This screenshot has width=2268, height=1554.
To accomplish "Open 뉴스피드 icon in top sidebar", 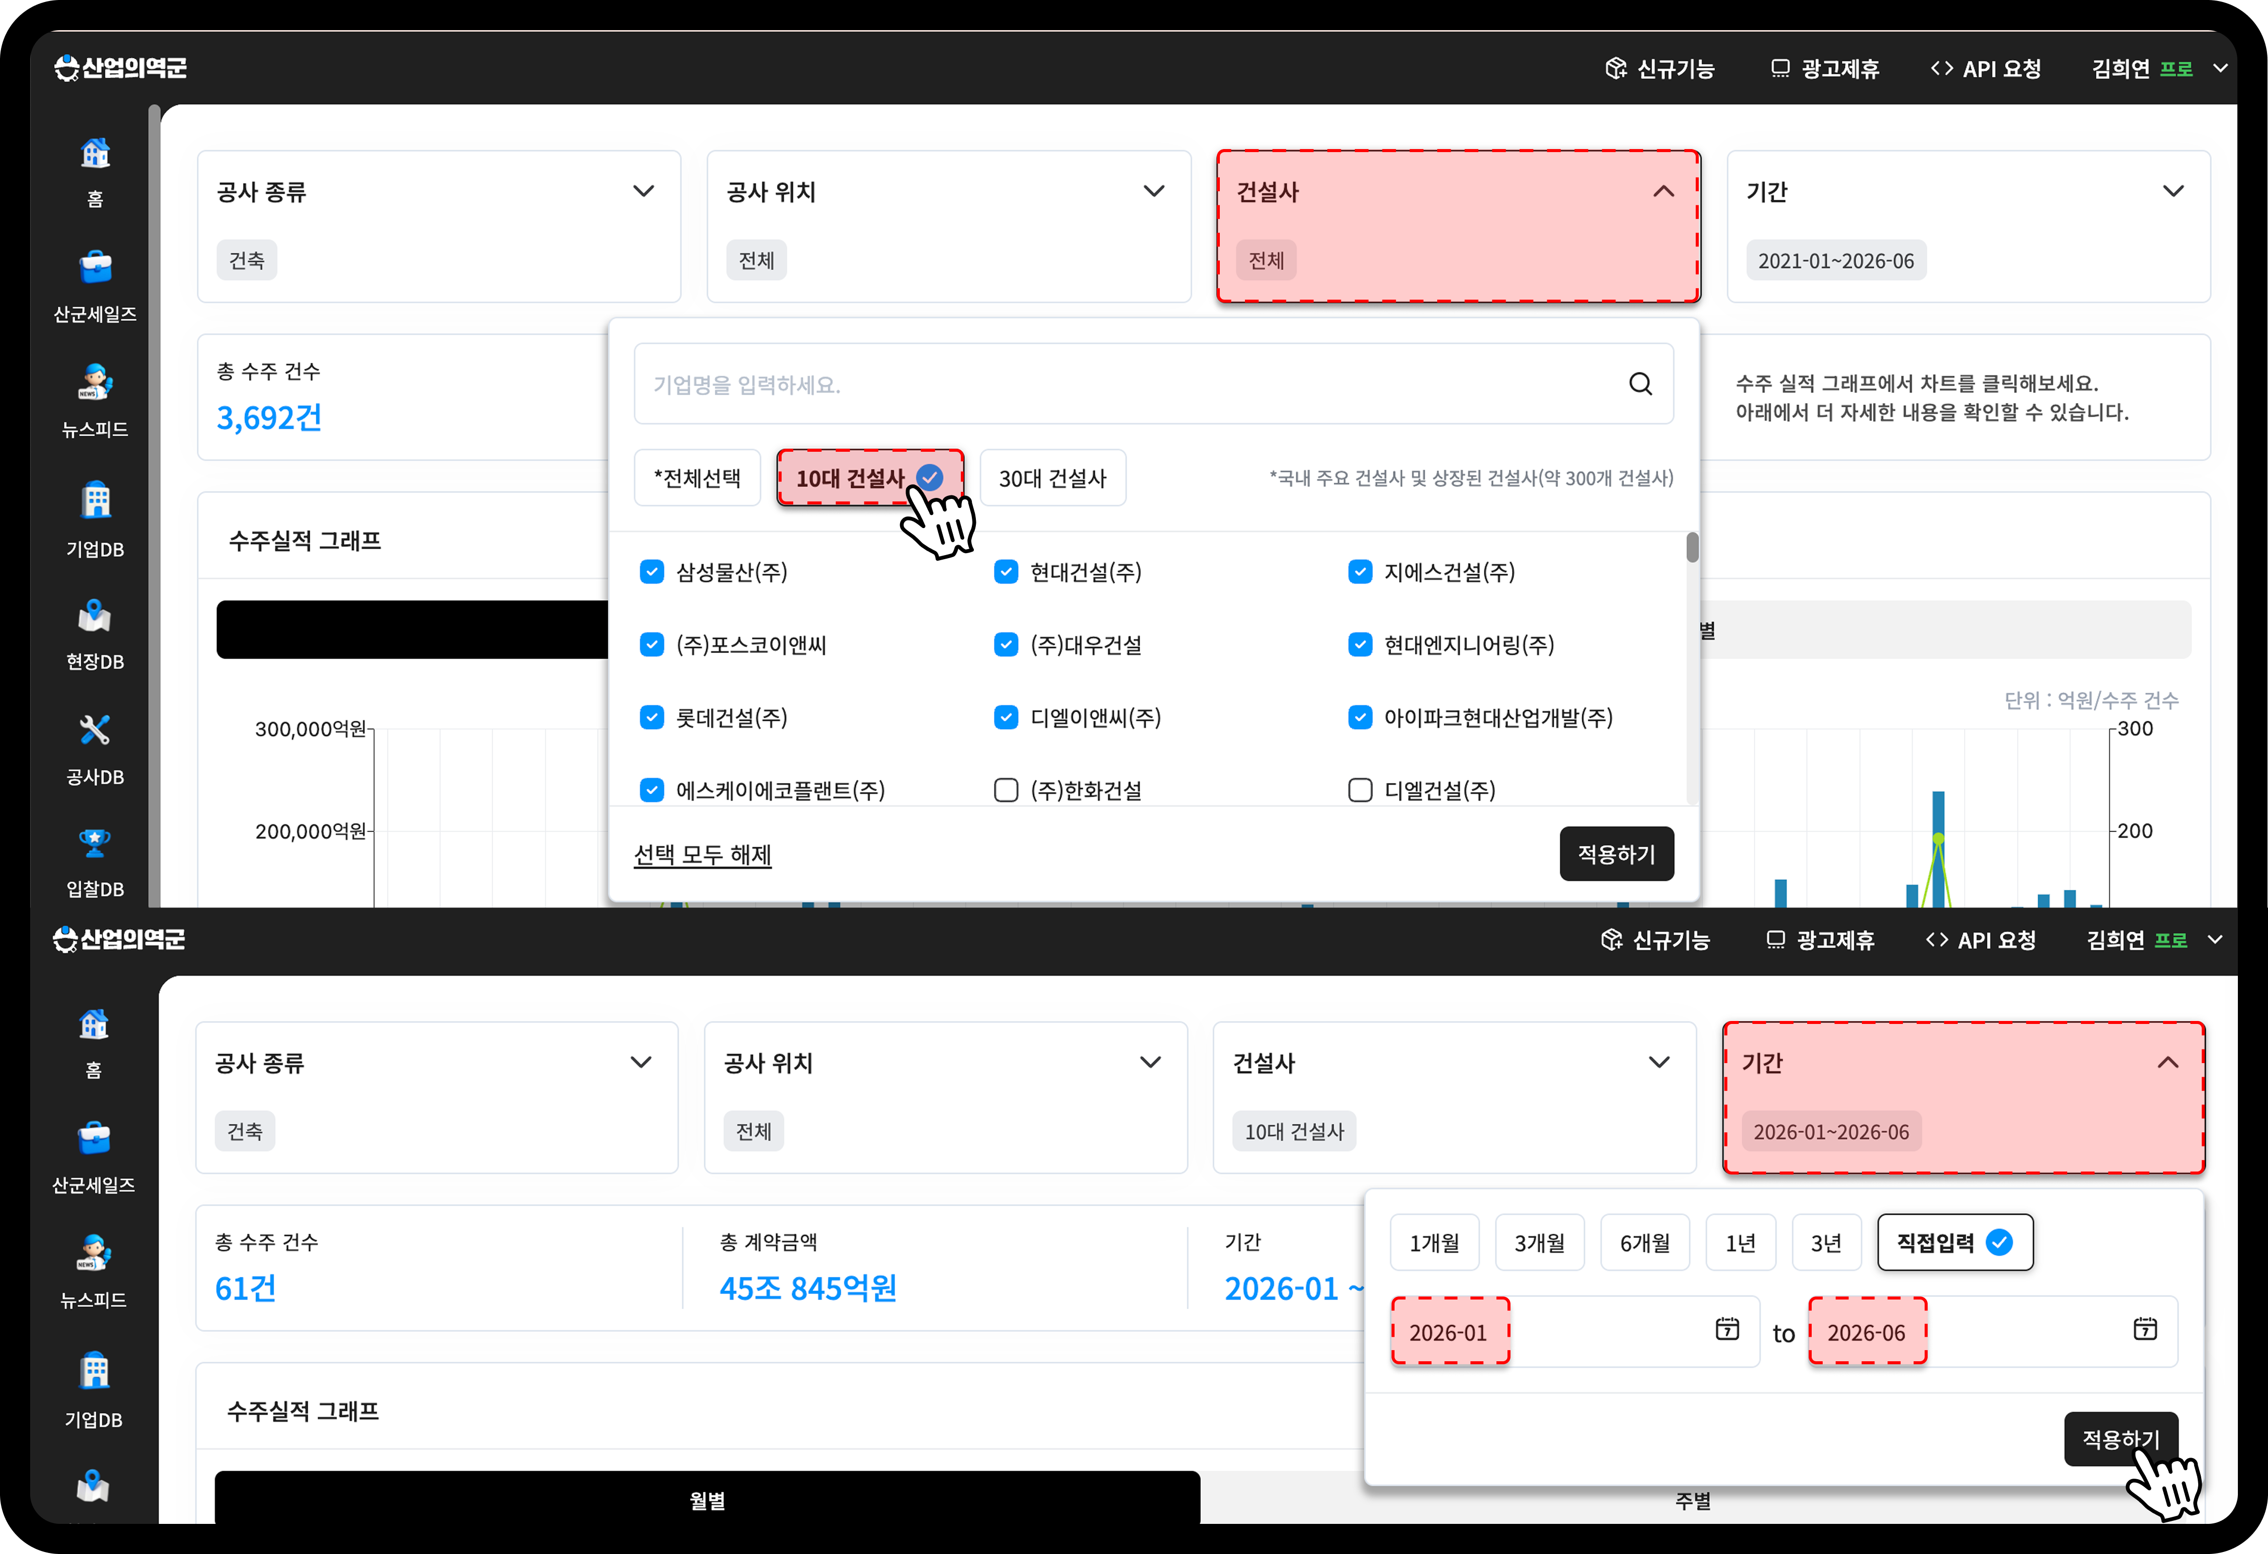I will coord(95,381).
